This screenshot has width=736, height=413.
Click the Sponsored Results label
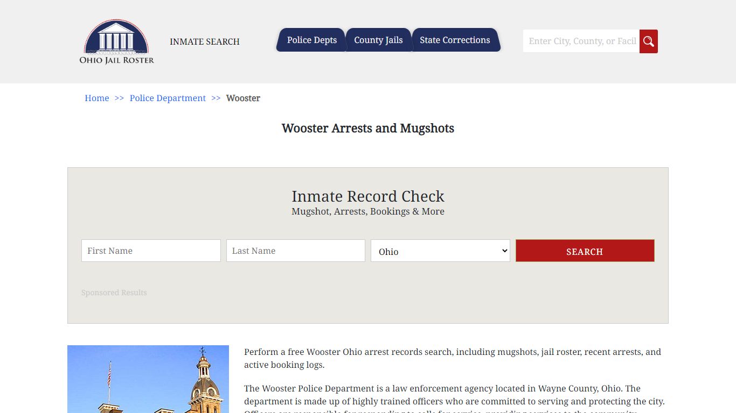click(x=114, y=293)
